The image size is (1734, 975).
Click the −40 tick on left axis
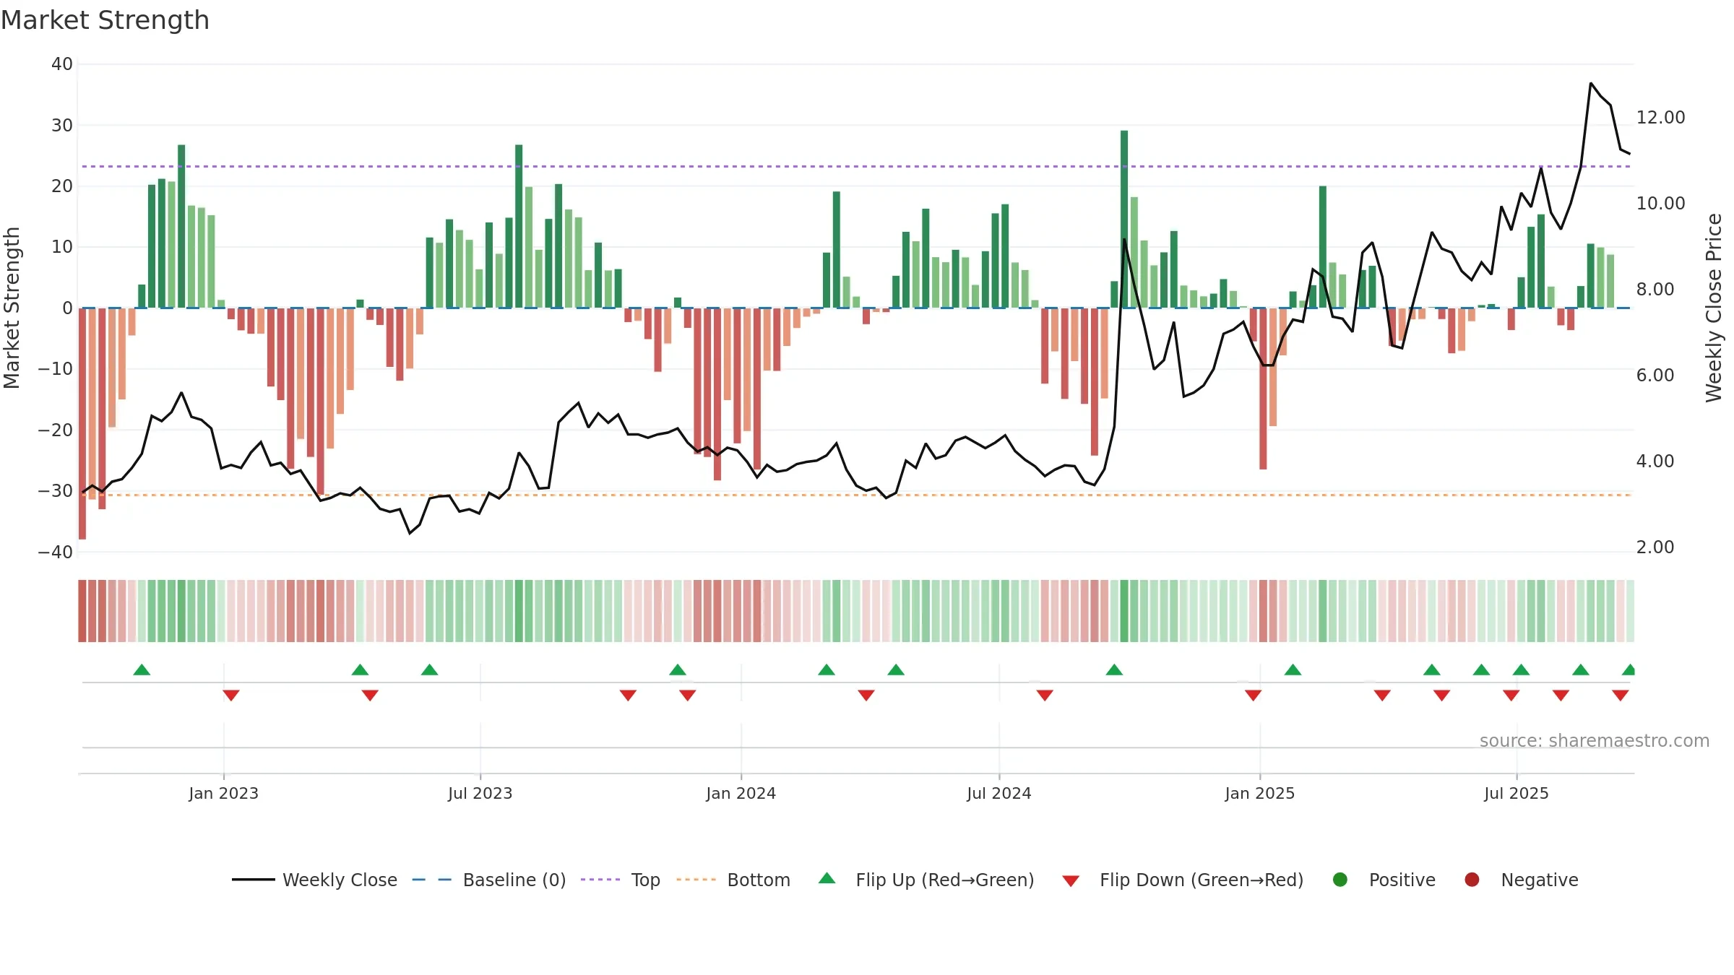[x=56, y=552]
